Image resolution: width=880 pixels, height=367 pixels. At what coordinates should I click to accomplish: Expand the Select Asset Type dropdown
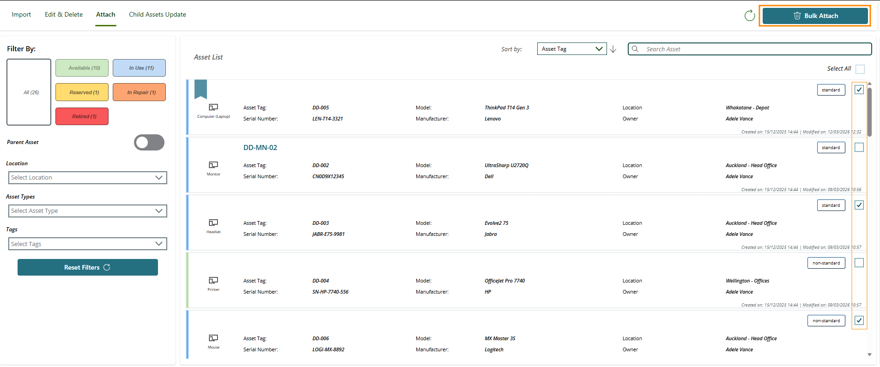88,211
